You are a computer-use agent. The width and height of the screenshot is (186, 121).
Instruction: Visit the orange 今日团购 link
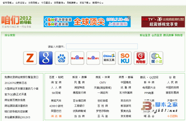click(x=172, y=116)
